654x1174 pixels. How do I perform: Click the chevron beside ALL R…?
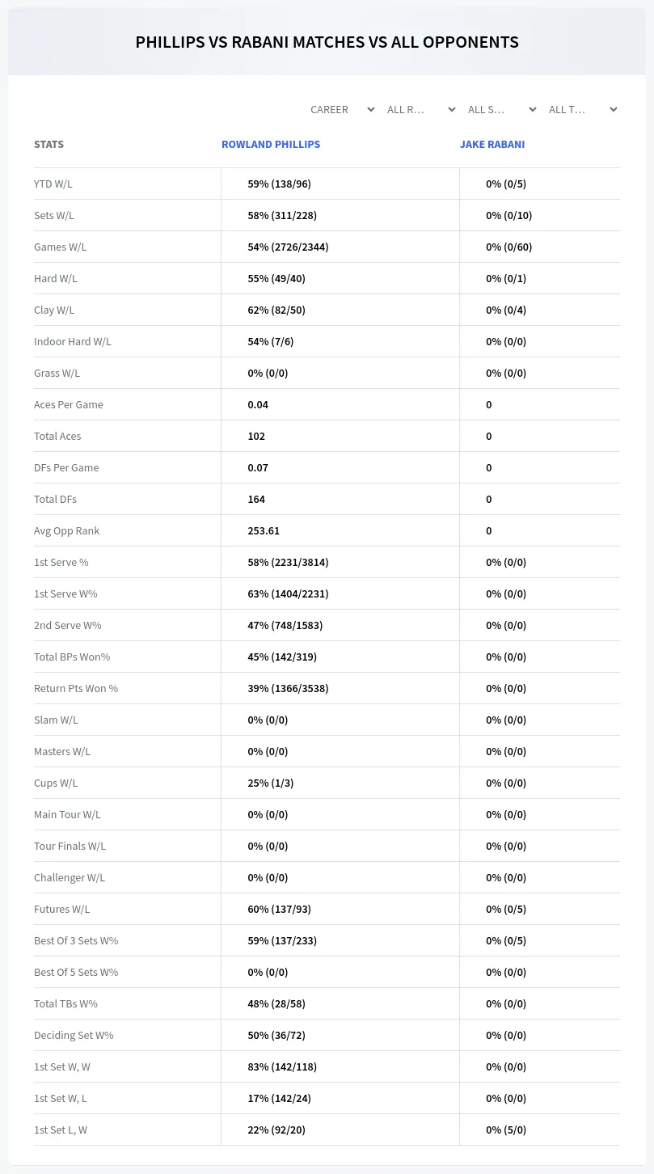point(452,109)
